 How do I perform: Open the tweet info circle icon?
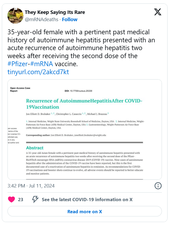[x=158, y=186]
